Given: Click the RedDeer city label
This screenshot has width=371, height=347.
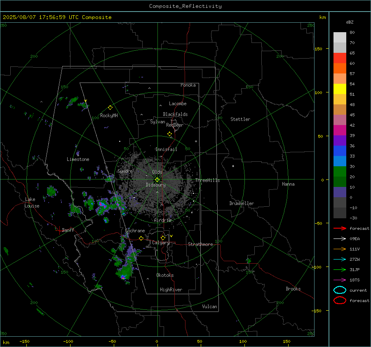Looking at the screenshot, I should 175,125.
